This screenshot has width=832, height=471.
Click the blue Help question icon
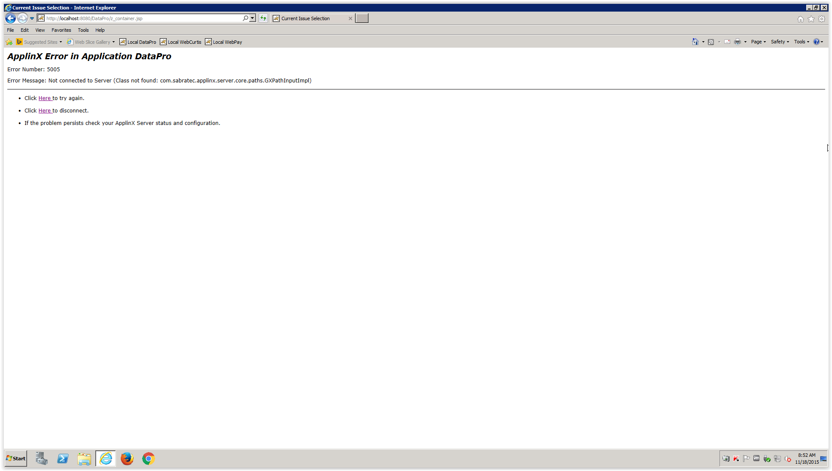(x=817, y=42)
